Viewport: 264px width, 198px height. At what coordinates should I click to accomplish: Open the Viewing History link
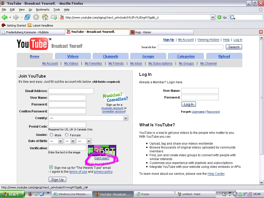[208, 40]
